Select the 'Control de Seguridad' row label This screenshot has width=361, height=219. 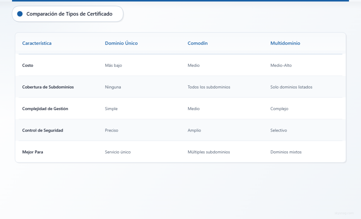pos(43,130)
